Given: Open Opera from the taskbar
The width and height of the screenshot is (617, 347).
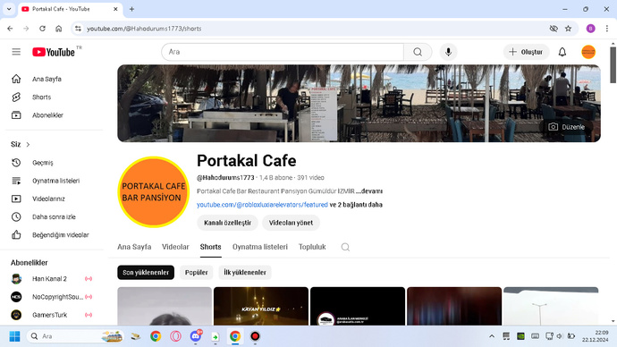Looking at the screenshot, I should point(175,336).
